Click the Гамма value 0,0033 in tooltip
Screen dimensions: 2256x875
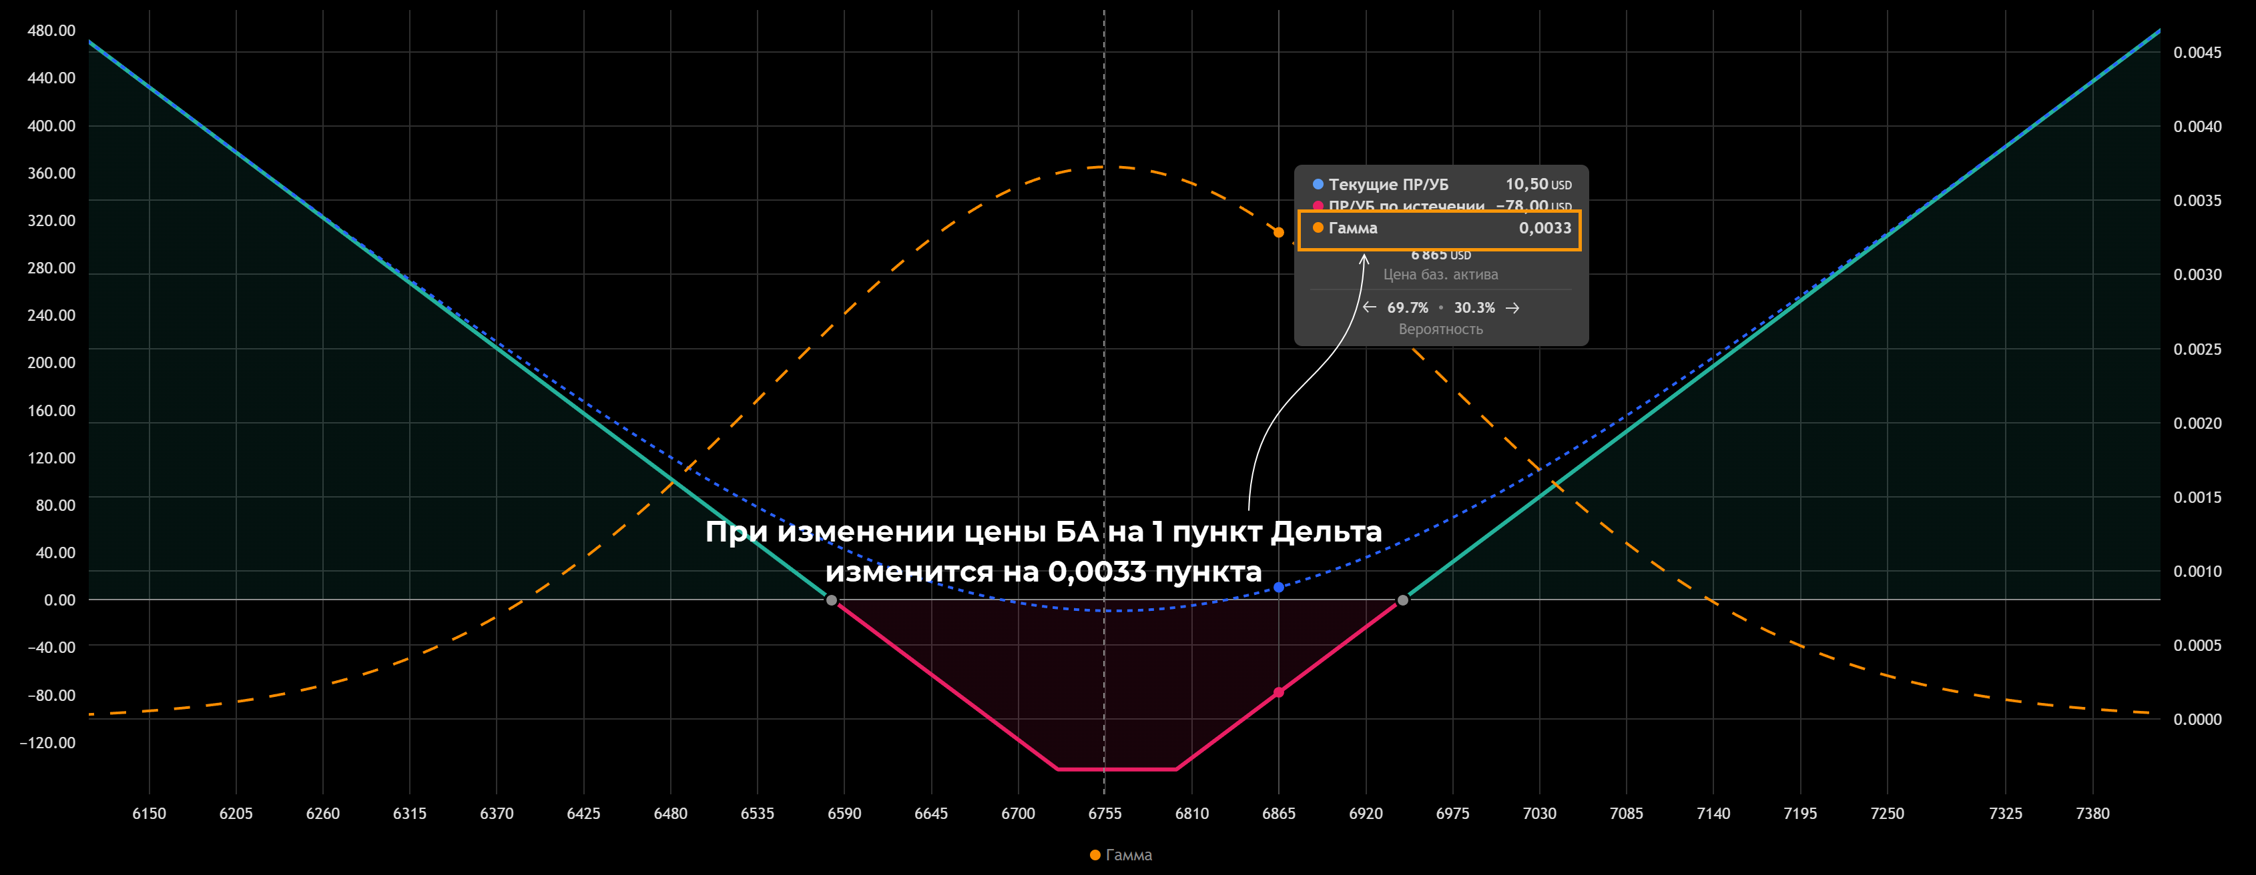pyautogui.click(x=1545, y=228)
